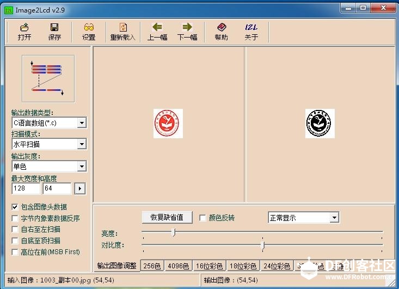Open the 扫描模式 水平扫描 dropdown
The height and width of the screenshot is (289, 399).
coord(82,144)
